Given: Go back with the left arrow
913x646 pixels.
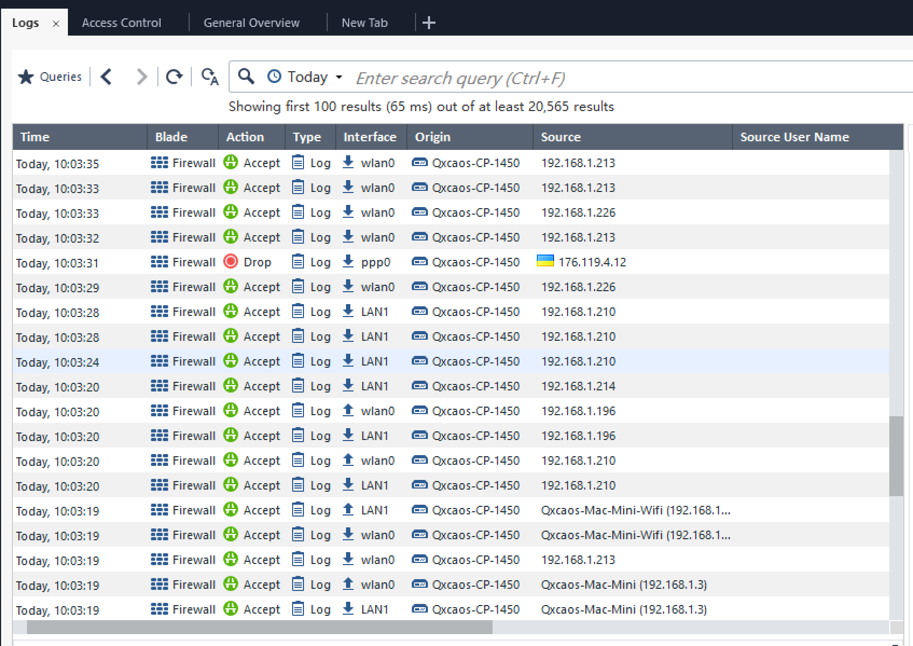Looking at the screenshot, I should coord(107,77).
